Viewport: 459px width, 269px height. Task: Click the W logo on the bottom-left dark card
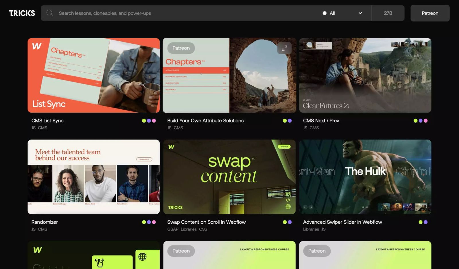click(x=38, y=250)
